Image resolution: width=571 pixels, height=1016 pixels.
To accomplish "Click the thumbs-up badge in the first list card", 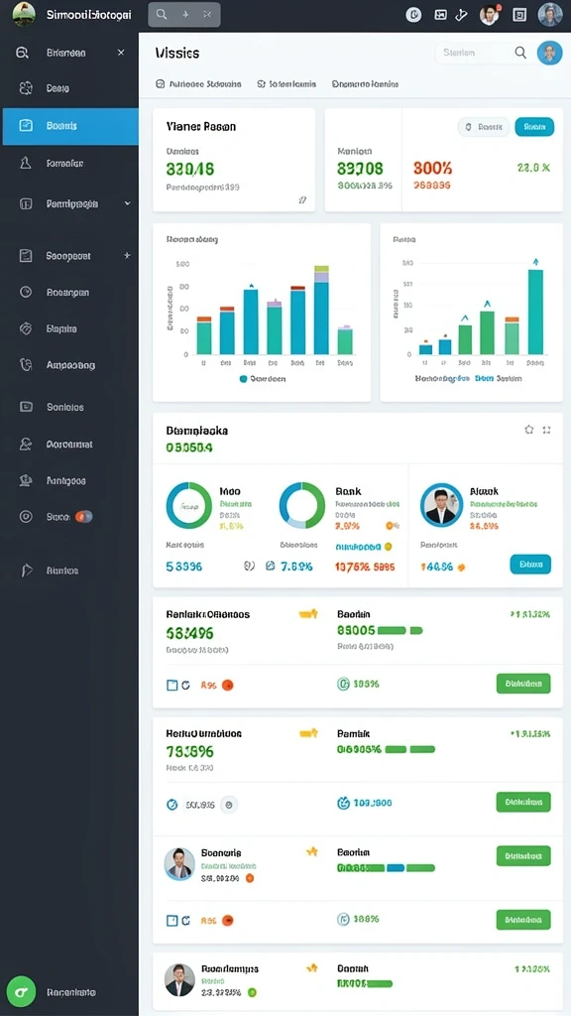I will click(x=309, y=613).
